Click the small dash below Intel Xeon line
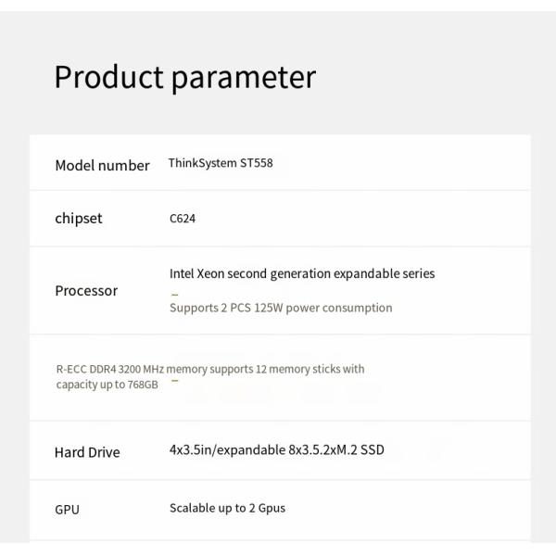Screen dimensions: 556x556 174,293
